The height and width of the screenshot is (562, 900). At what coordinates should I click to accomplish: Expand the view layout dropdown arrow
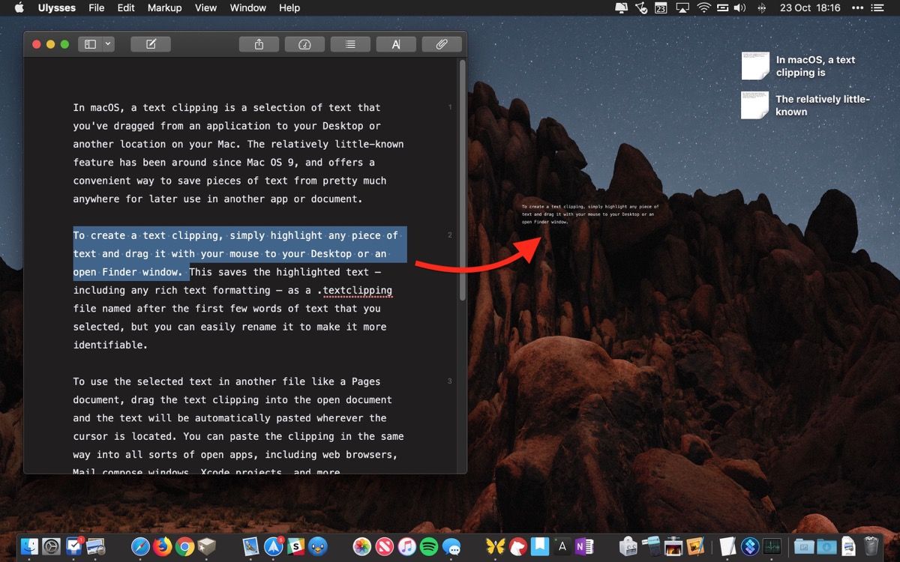point(108,45)
